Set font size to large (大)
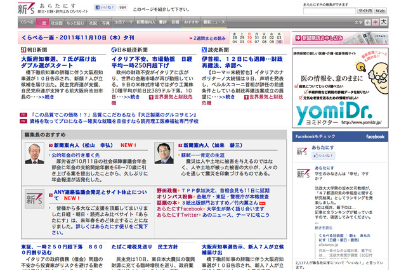406x270 pixels. (383, 22)
